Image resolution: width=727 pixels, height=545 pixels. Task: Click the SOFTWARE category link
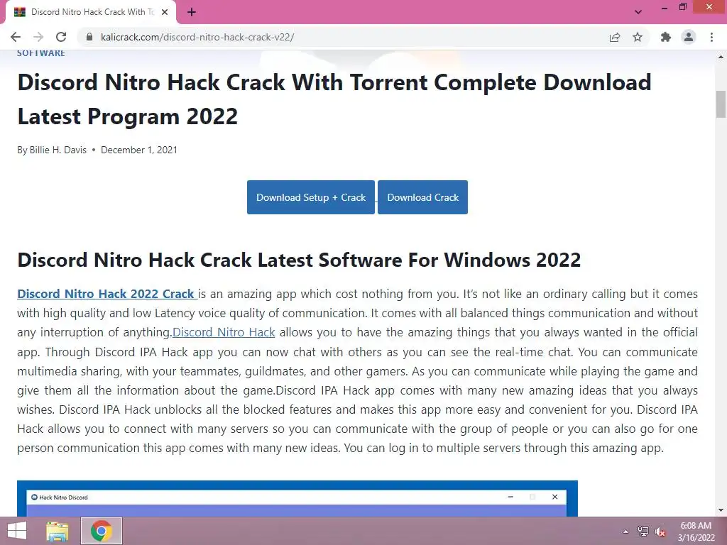pyautogui.click(x=40, y=53)
